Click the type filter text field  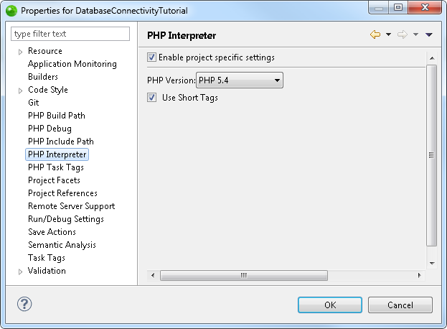[x=70, y=34]
